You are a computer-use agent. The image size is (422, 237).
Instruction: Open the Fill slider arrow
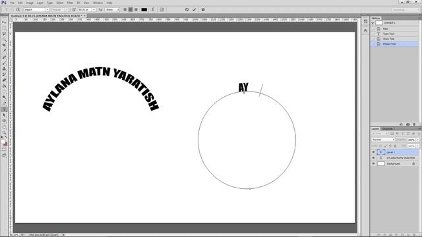tap(417, 146)
